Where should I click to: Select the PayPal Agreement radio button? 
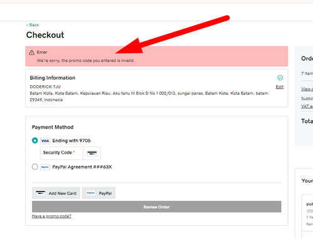(x=35, y=167)
